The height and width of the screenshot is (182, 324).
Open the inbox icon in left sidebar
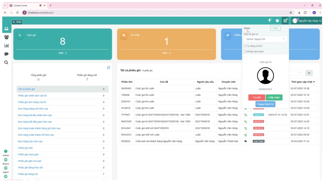[6, 29]
